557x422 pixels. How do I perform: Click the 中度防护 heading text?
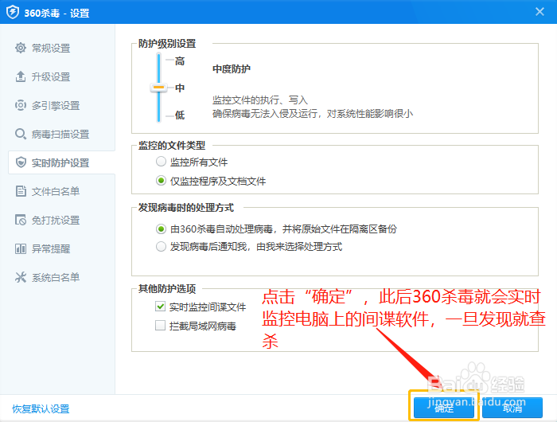point(232,68)
